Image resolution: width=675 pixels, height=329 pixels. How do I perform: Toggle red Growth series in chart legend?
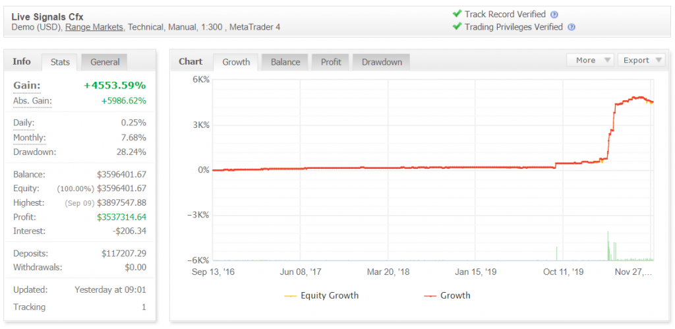pyautogui.click(x=448, y=295)
